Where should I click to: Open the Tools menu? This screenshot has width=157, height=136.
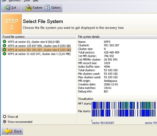[x=27, y=1]
